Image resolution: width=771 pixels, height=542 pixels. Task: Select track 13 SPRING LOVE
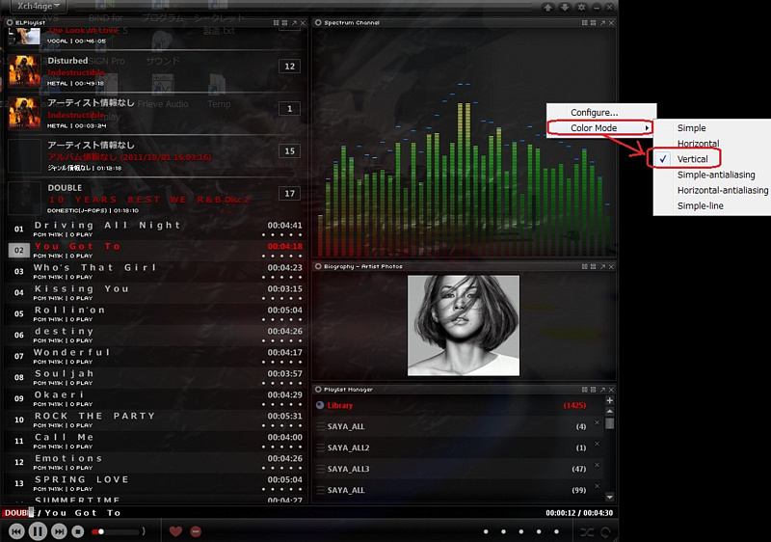click(x=156, y=483)
